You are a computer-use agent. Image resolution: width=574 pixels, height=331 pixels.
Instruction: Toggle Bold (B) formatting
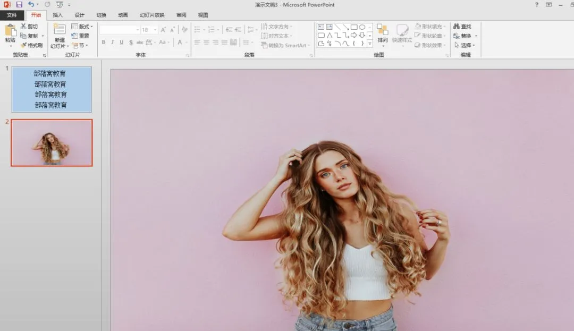[104, 43]
